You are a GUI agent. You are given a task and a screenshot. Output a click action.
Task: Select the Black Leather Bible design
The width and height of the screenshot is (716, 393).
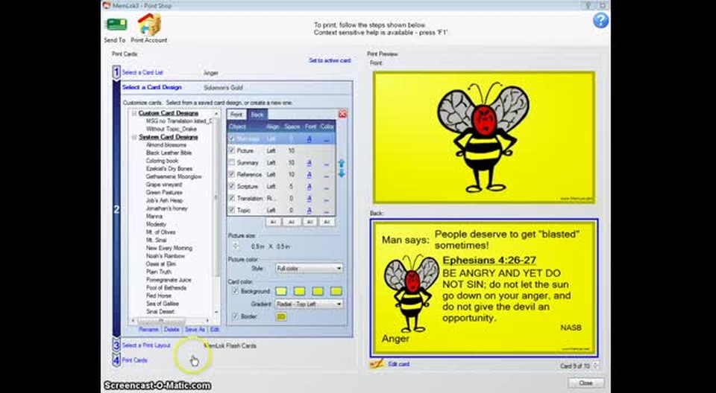pyautogui.click(x=169, y=153)
